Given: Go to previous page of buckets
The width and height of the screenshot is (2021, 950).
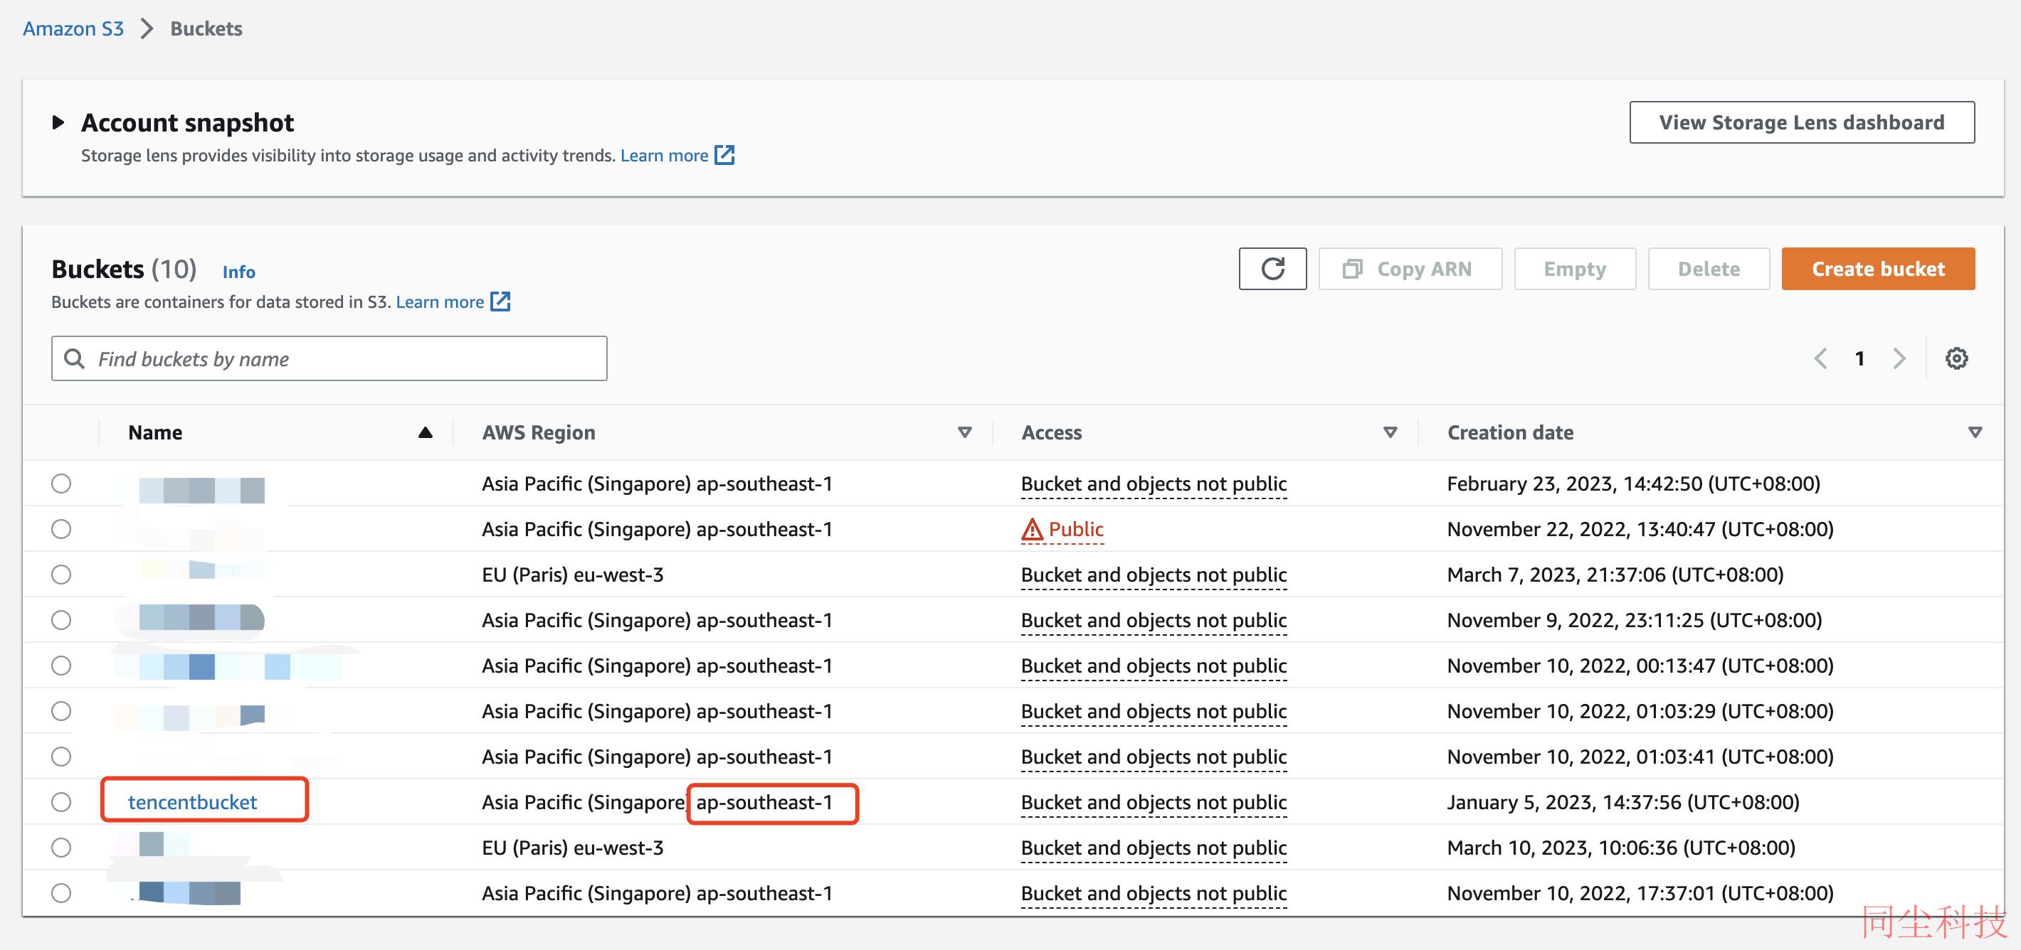Looking at the screenshot, I should point(1821,358).
